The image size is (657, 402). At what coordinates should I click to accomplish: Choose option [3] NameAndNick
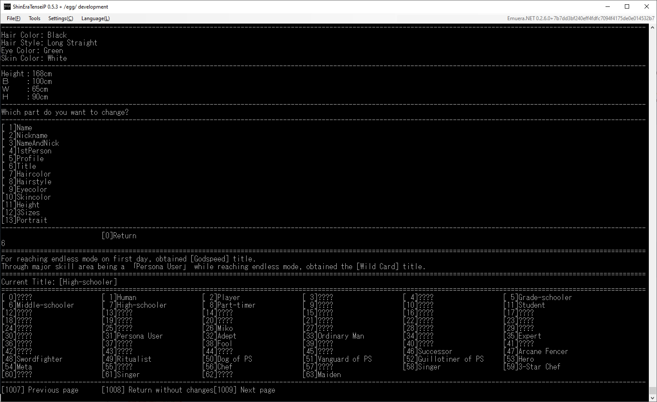tap(30, 143)
